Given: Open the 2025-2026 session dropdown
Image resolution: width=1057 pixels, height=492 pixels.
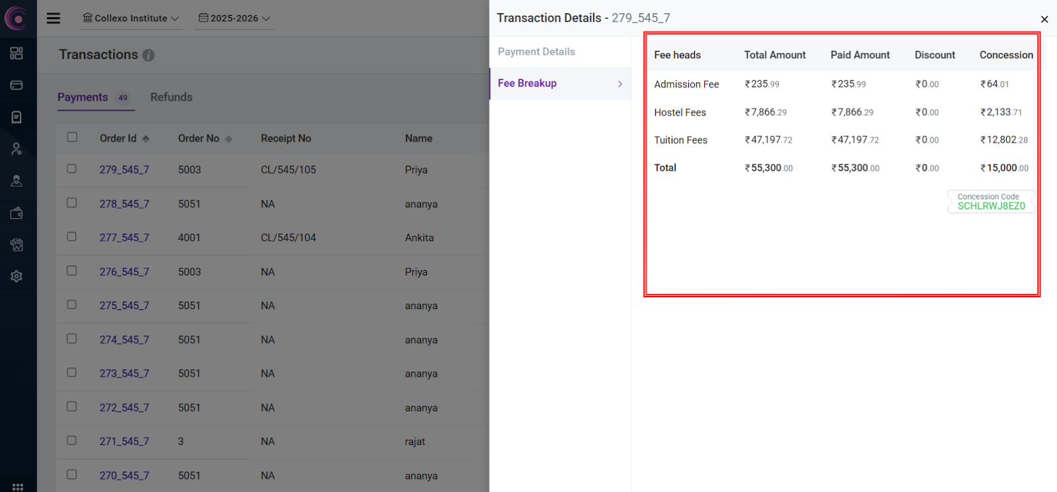Looking at the screenshot, I should click(x=235, y=18).
